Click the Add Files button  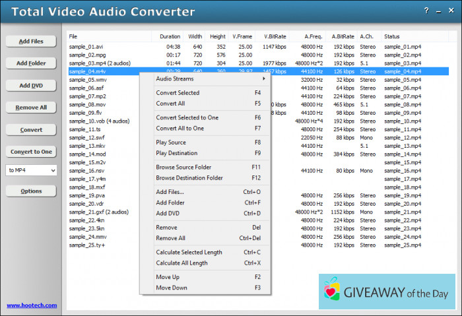[31, 42]
